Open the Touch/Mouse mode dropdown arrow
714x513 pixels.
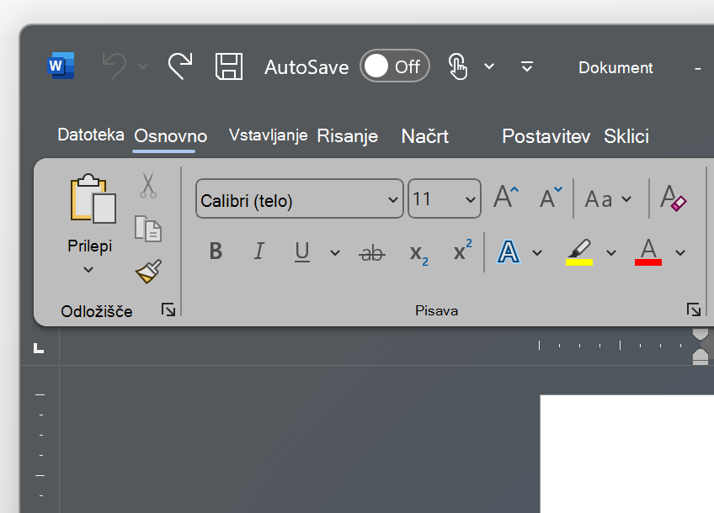(489, 66)
